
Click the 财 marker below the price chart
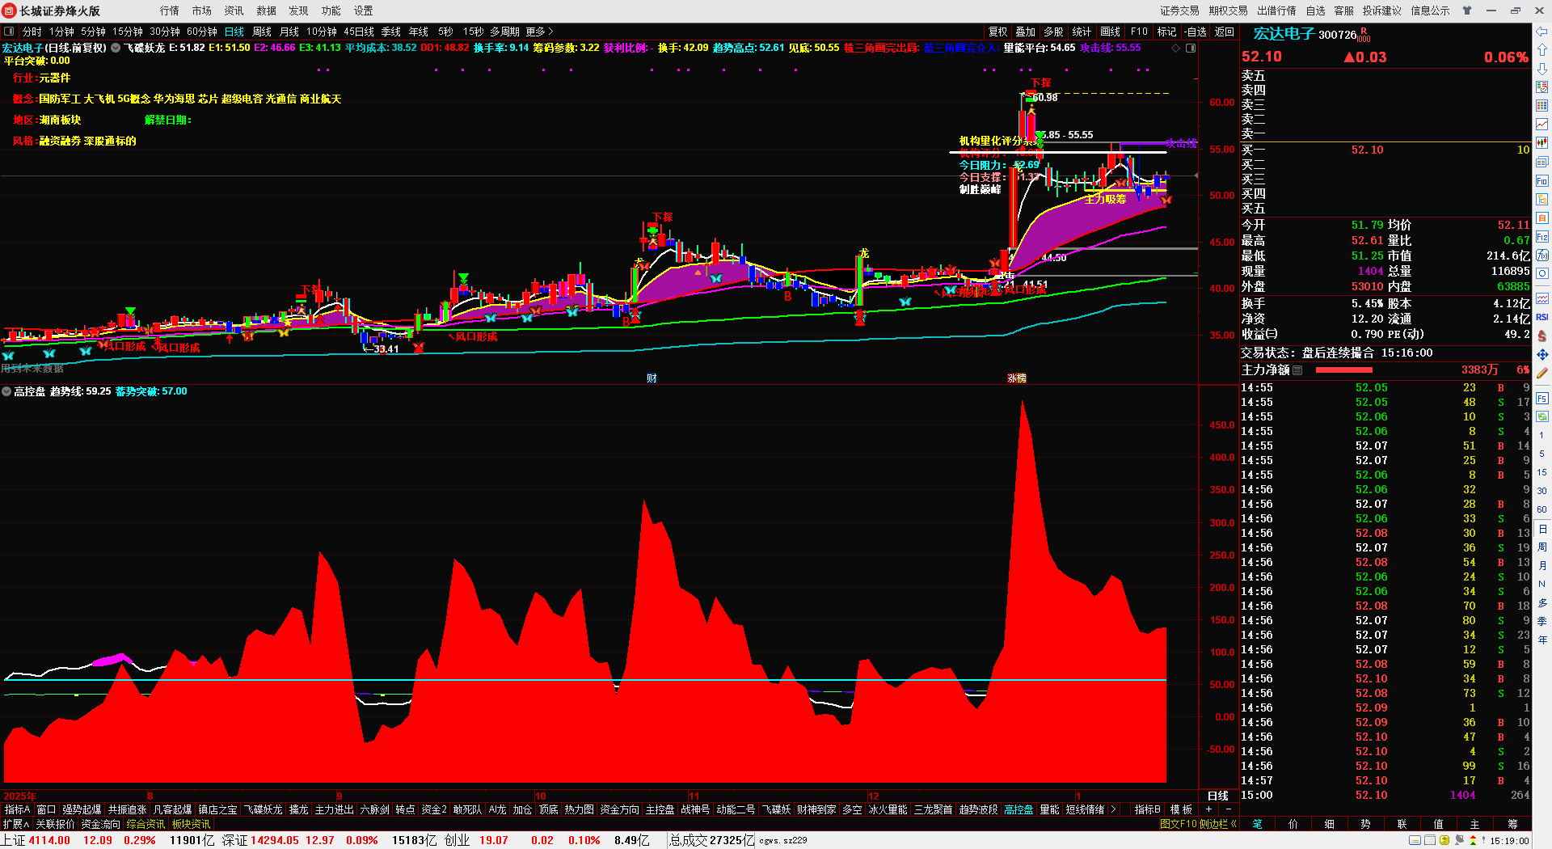pos(652,378)
